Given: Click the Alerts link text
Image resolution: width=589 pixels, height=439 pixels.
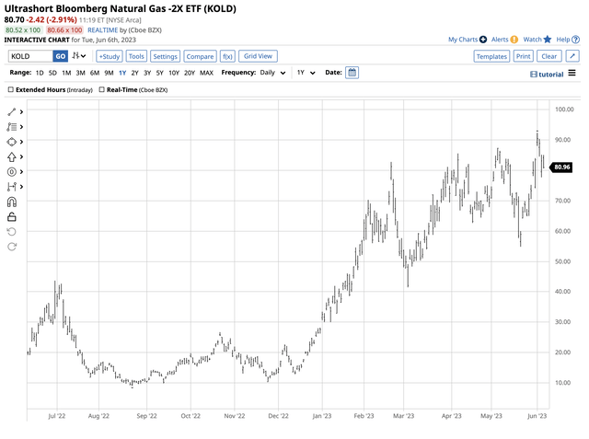Looking at the screenshot, I should pyautogui.click(x=500, y=40).
